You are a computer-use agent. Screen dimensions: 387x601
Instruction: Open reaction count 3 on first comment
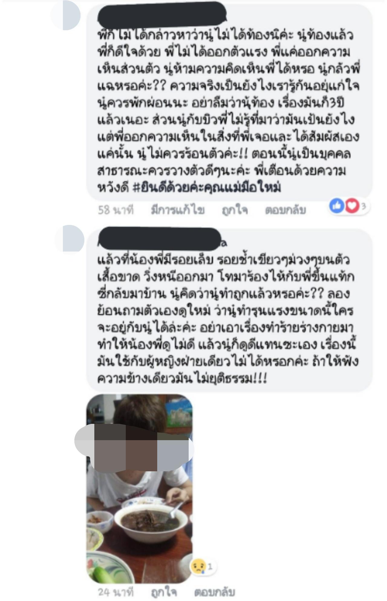363,206
